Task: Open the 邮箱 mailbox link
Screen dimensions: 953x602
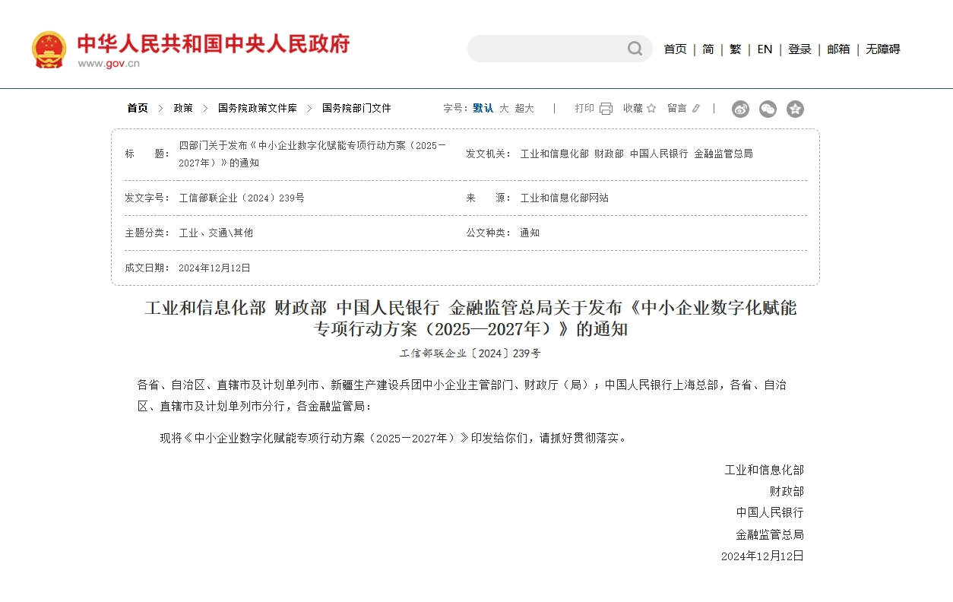Action: click(839, 49)
